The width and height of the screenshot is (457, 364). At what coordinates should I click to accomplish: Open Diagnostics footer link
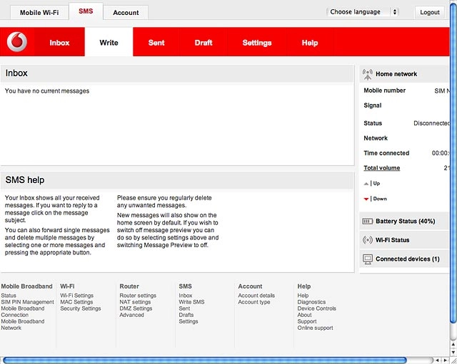click(x=311, y=302)
